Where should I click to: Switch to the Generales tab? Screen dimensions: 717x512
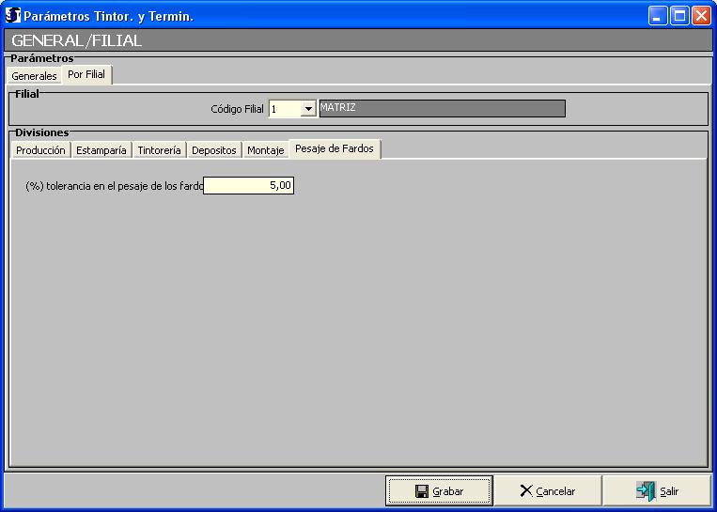pos(34,76)
